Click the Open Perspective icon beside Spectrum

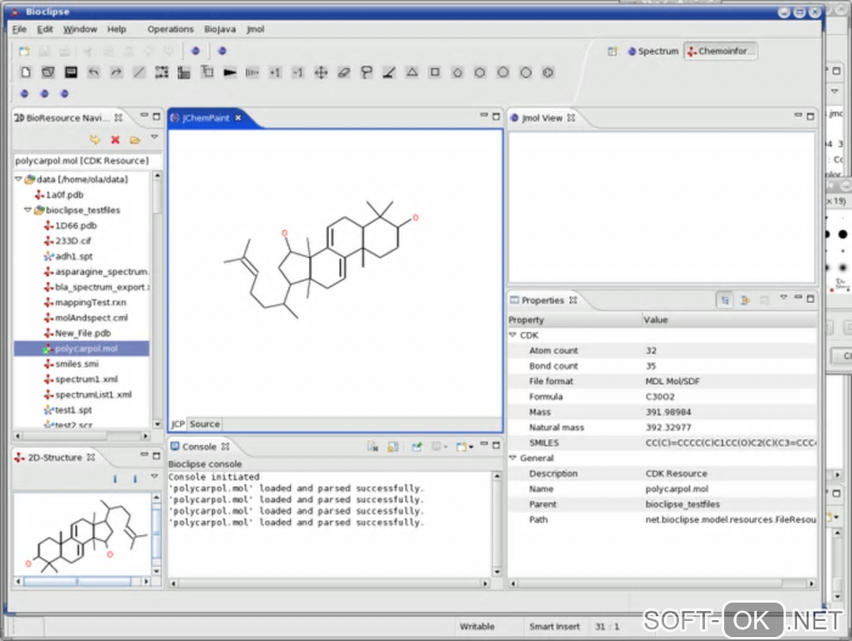point(612,51)
